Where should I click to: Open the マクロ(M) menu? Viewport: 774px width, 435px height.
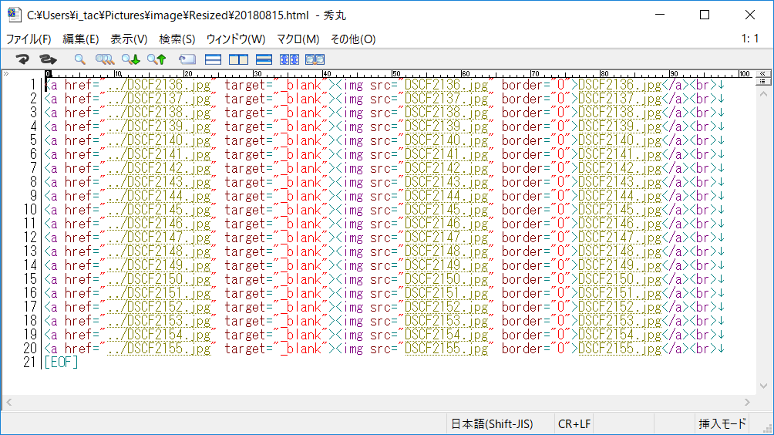(298, 39)
